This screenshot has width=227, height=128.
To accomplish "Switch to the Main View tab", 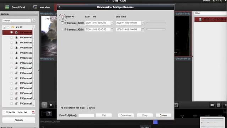I will [41, 7].
